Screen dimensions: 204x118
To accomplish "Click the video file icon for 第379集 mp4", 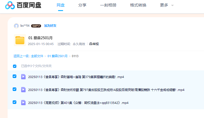I will tap(23, 77).
